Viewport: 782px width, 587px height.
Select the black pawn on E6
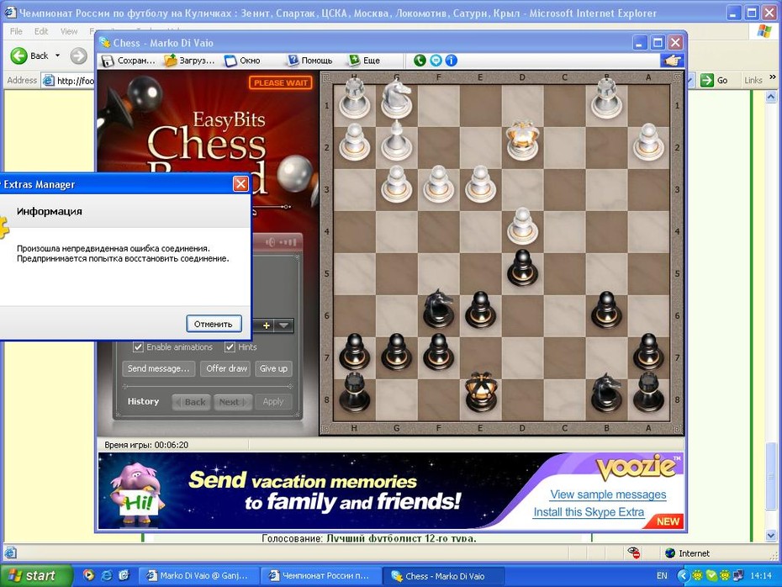[480, 309]
